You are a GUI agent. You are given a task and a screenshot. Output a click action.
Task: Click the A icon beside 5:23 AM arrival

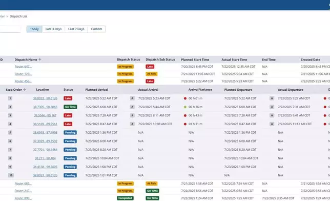point(132,98)
